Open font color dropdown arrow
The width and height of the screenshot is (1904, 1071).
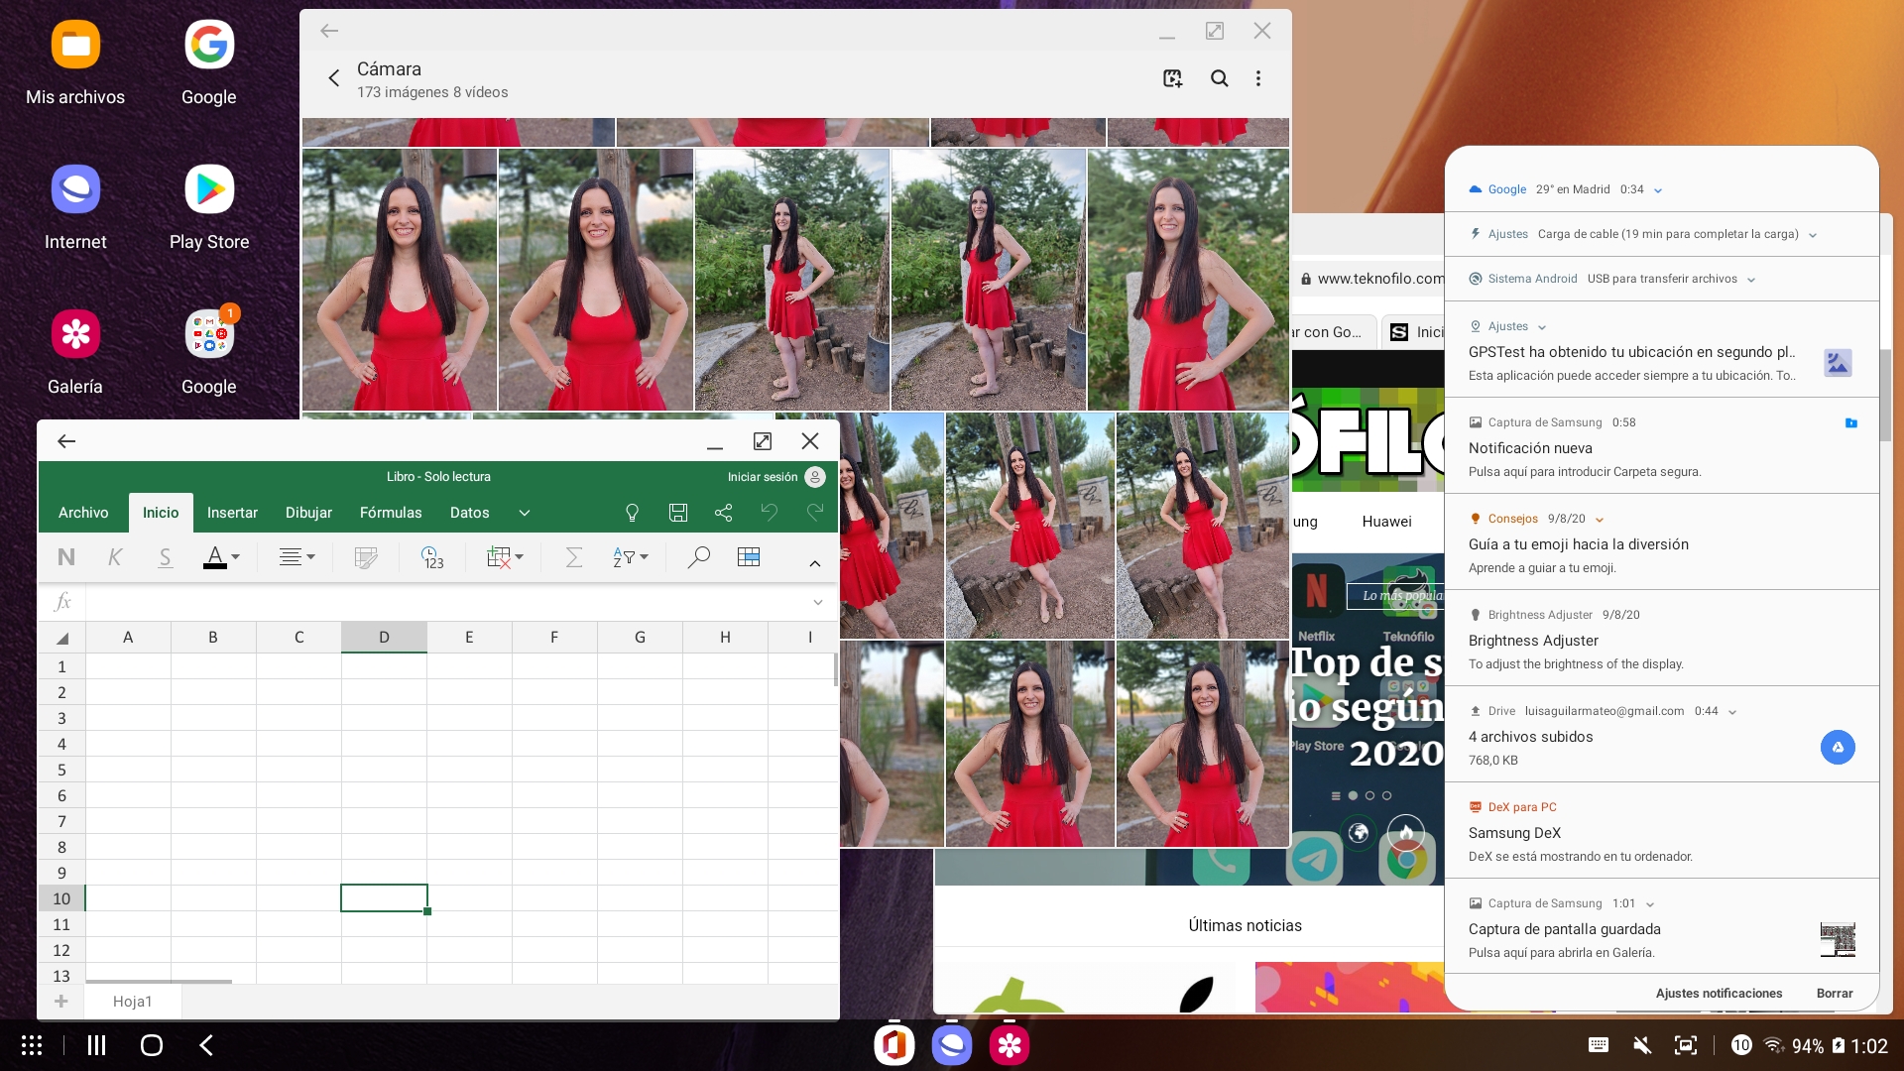236,557
